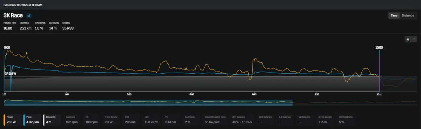
Task: Enable the Impact Loading Rate metric
Action: [215, 120]
